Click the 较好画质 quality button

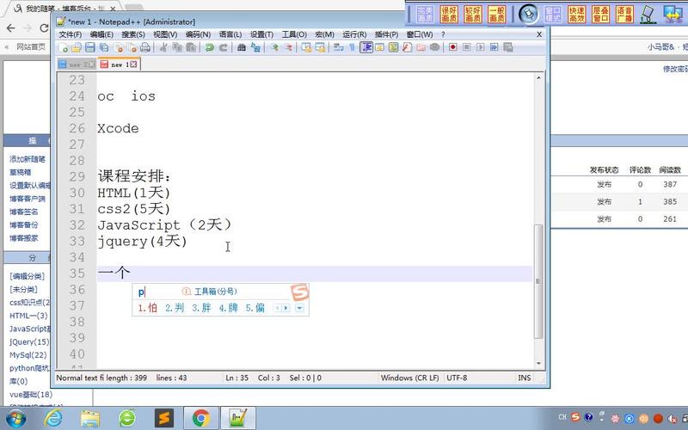(x=473, y=15)
